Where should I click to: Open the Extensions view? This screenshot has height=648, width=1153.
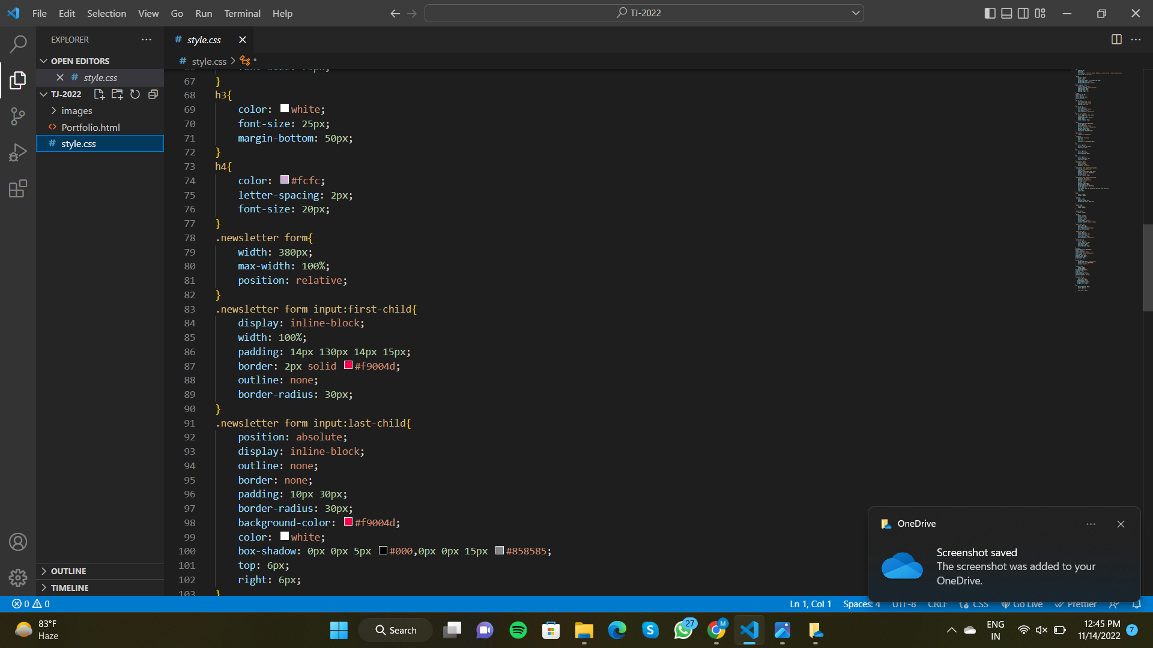[18, 188]
